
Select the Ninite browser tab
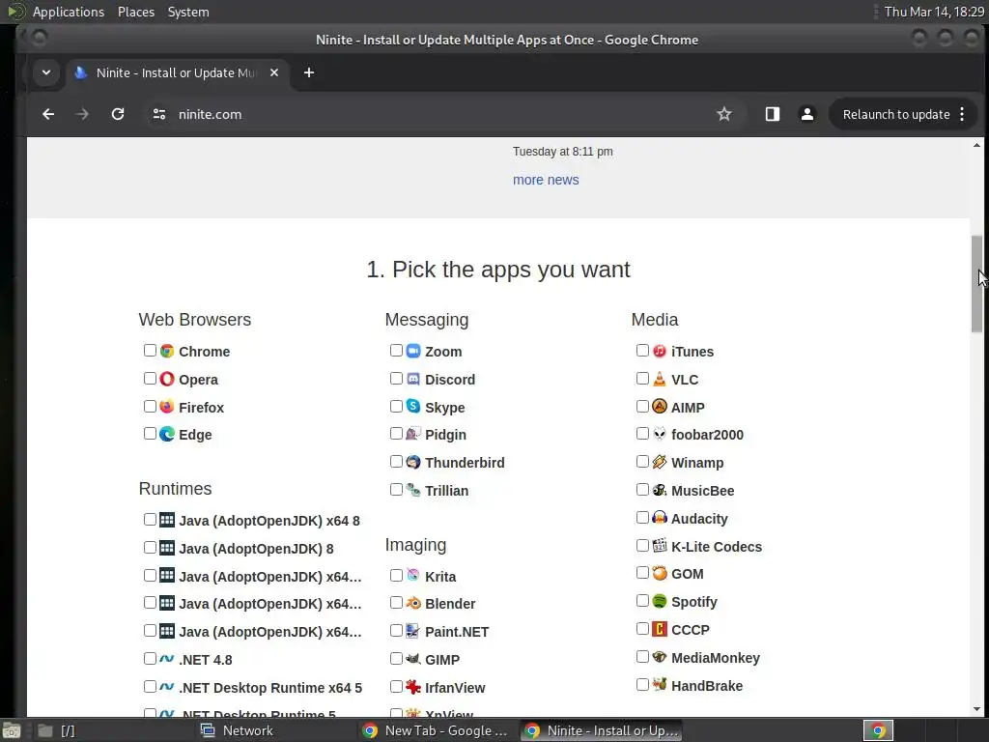[177, 72]
